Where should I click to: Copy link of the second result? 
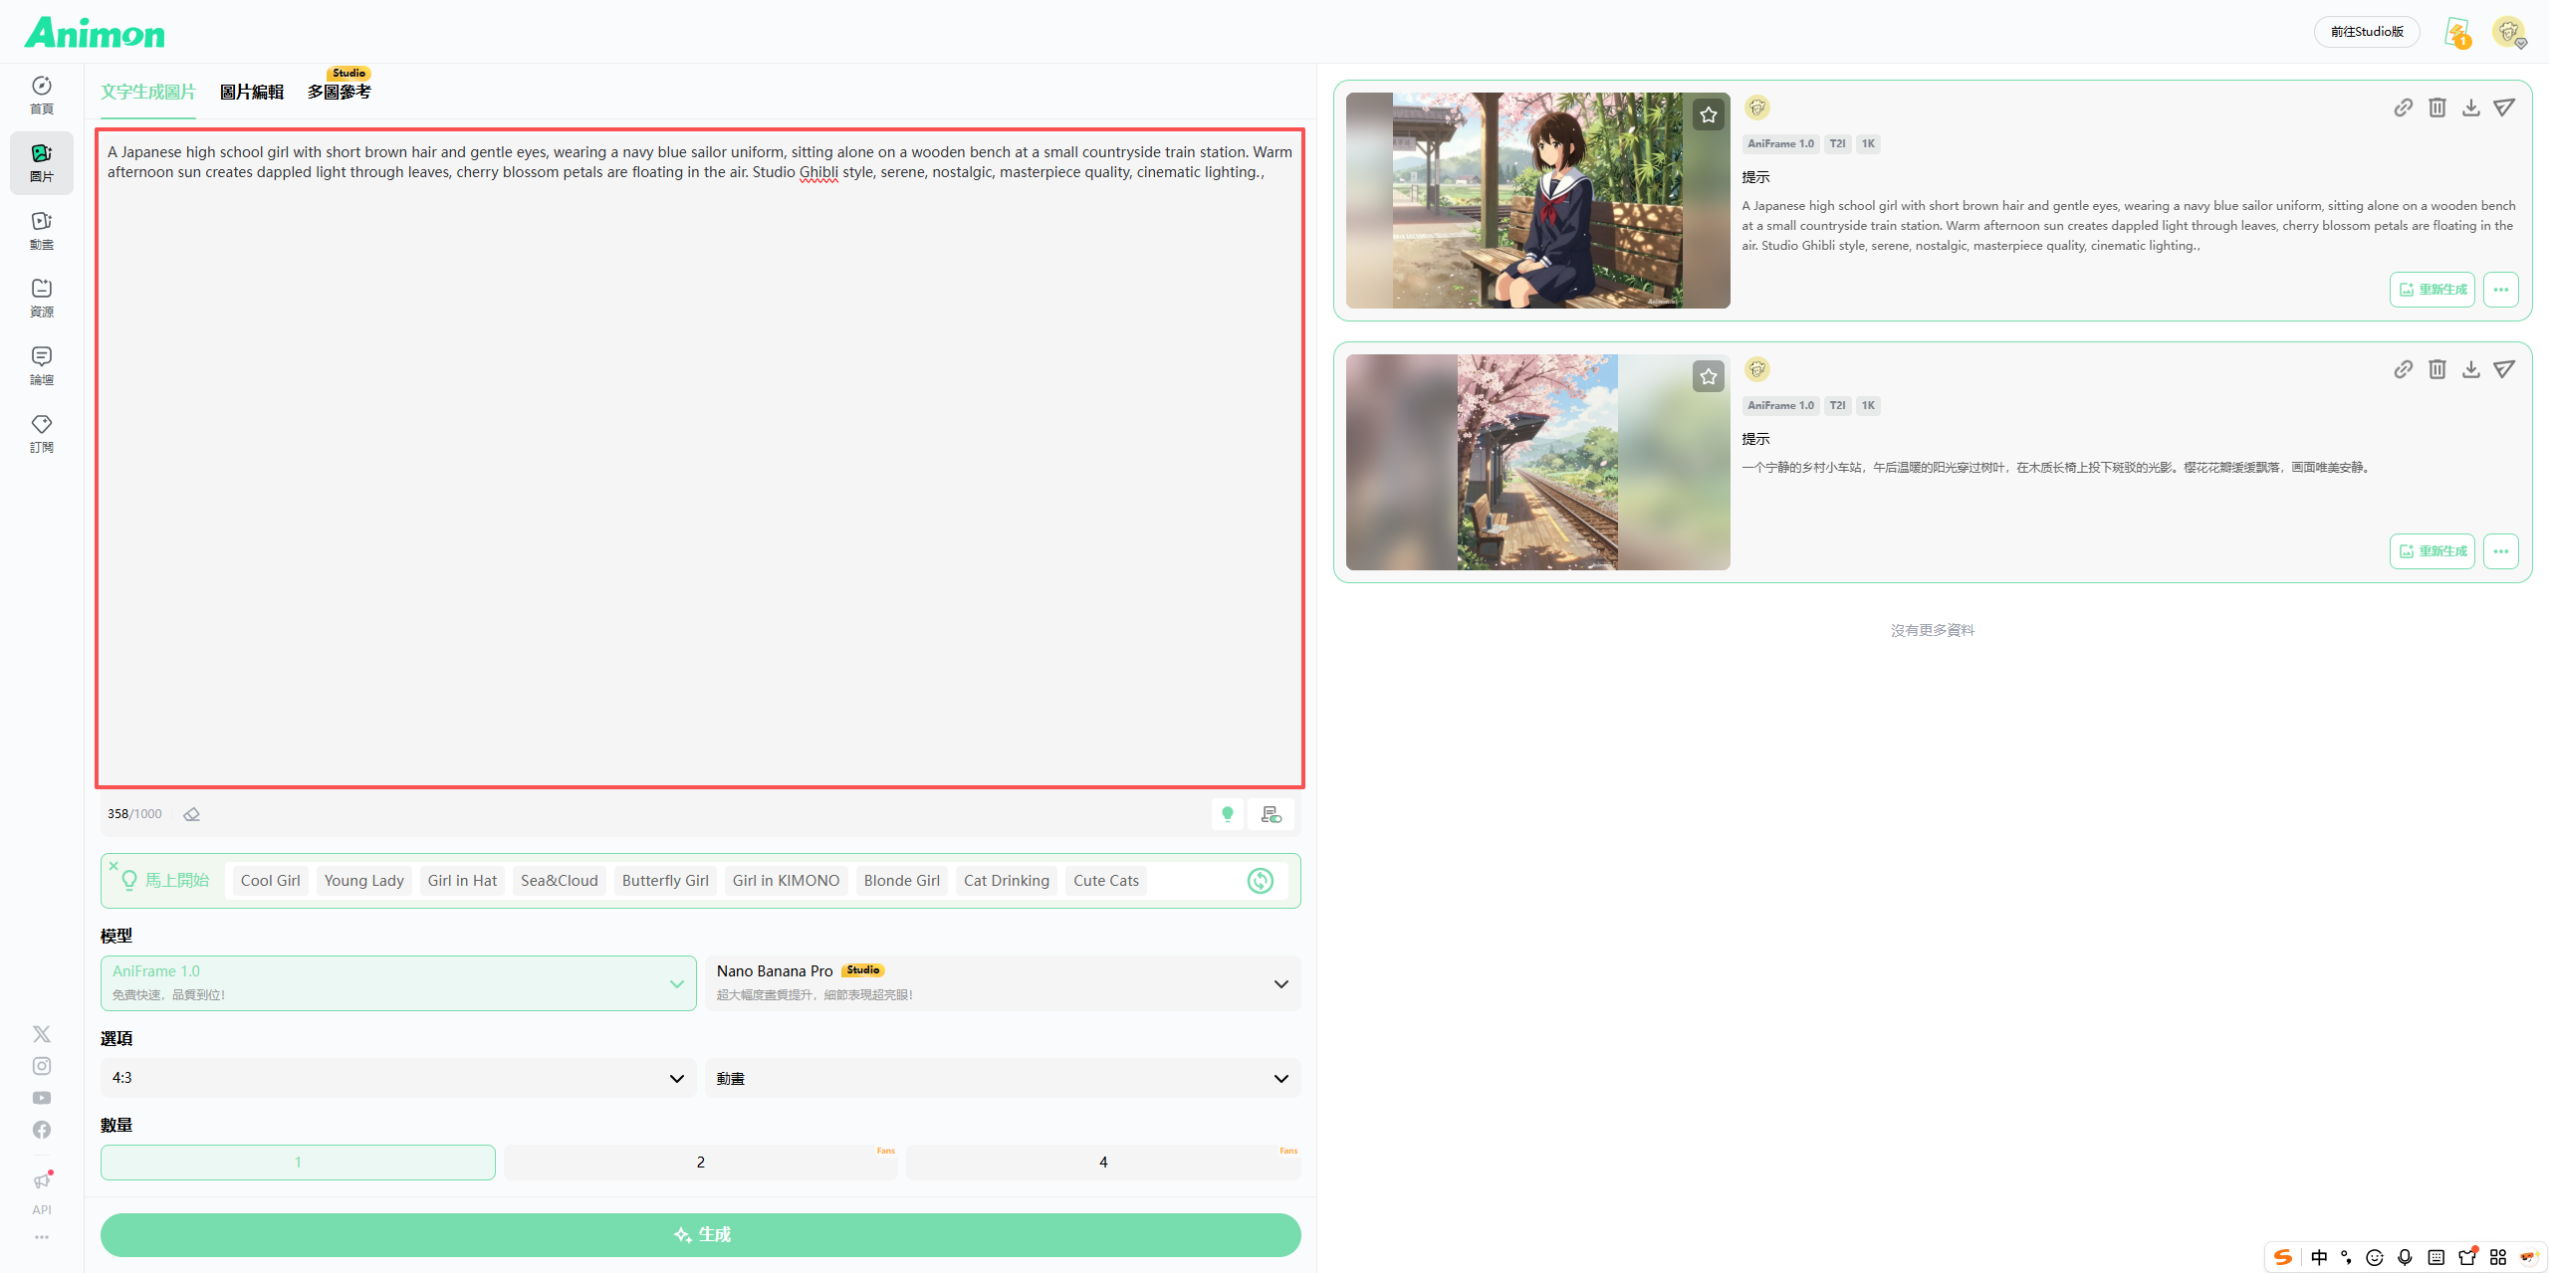click(2403, 369)
